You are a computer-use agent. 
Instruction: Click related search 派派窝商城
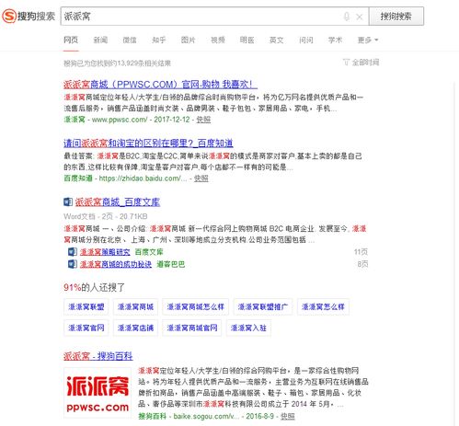coord(135,306)
